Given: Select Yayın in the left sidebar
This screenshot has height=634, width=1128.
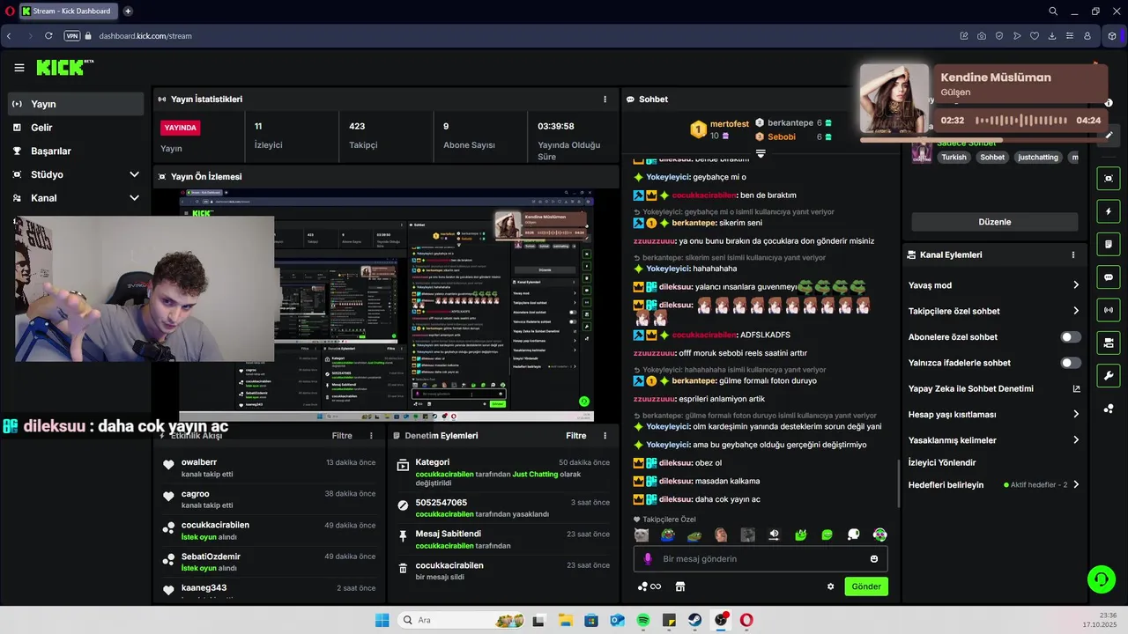Looking at the screenshot, I should click(76, 104).
